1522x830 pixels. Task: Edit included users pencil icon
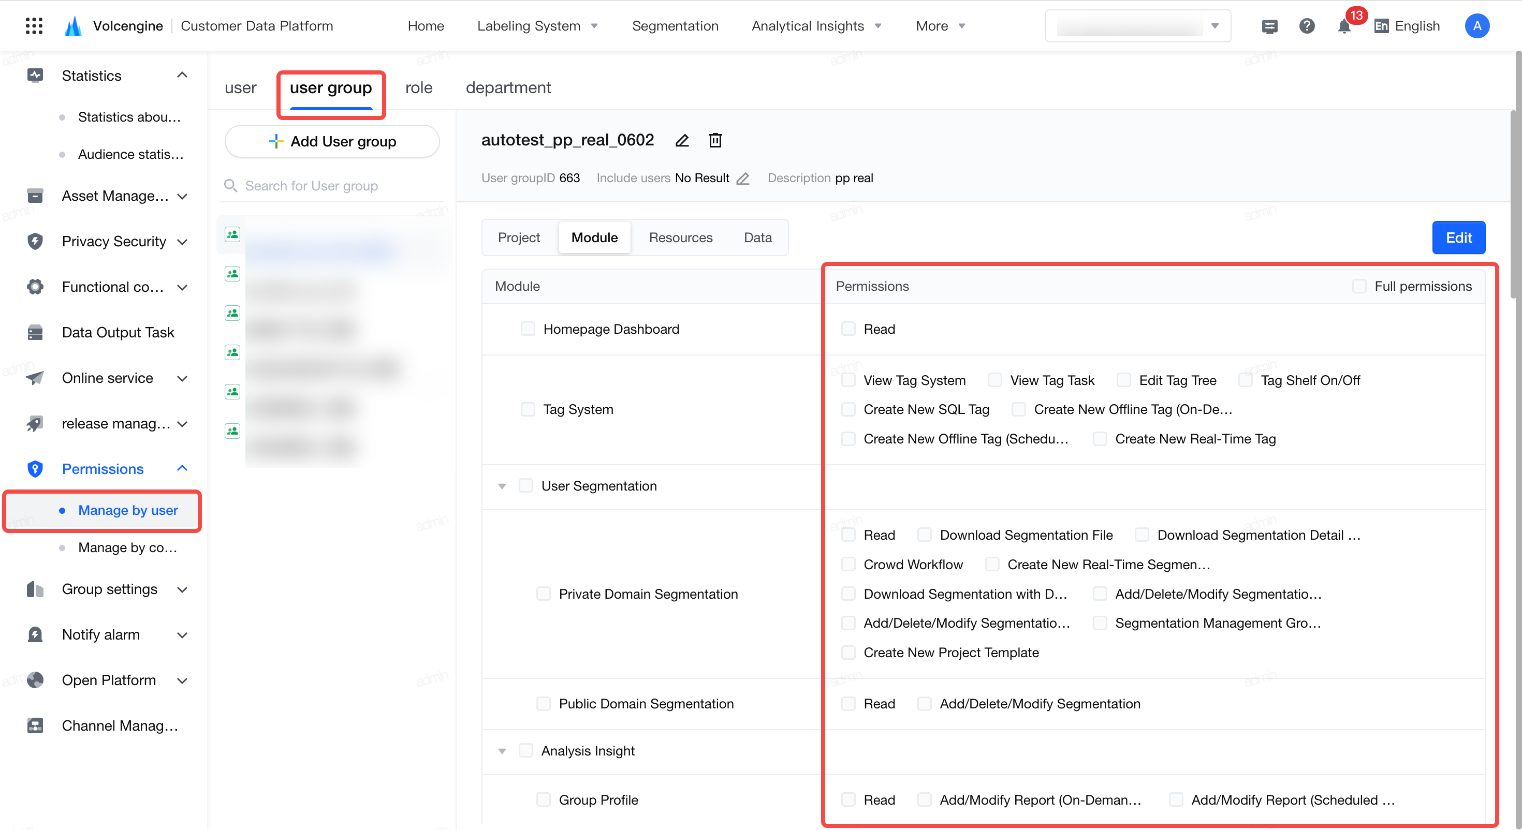click(x=743, y=179)
